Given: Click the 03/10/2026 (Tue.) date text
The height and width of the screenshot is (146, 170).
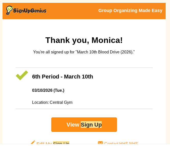Looking at the screenshot, I should (48, 90).
